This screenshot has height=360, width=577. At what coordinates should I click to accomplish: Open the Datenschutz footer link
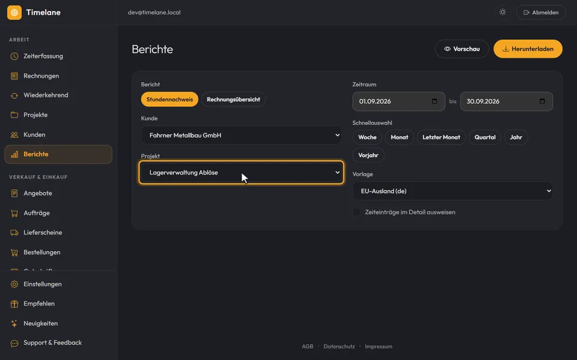[339, 346]
